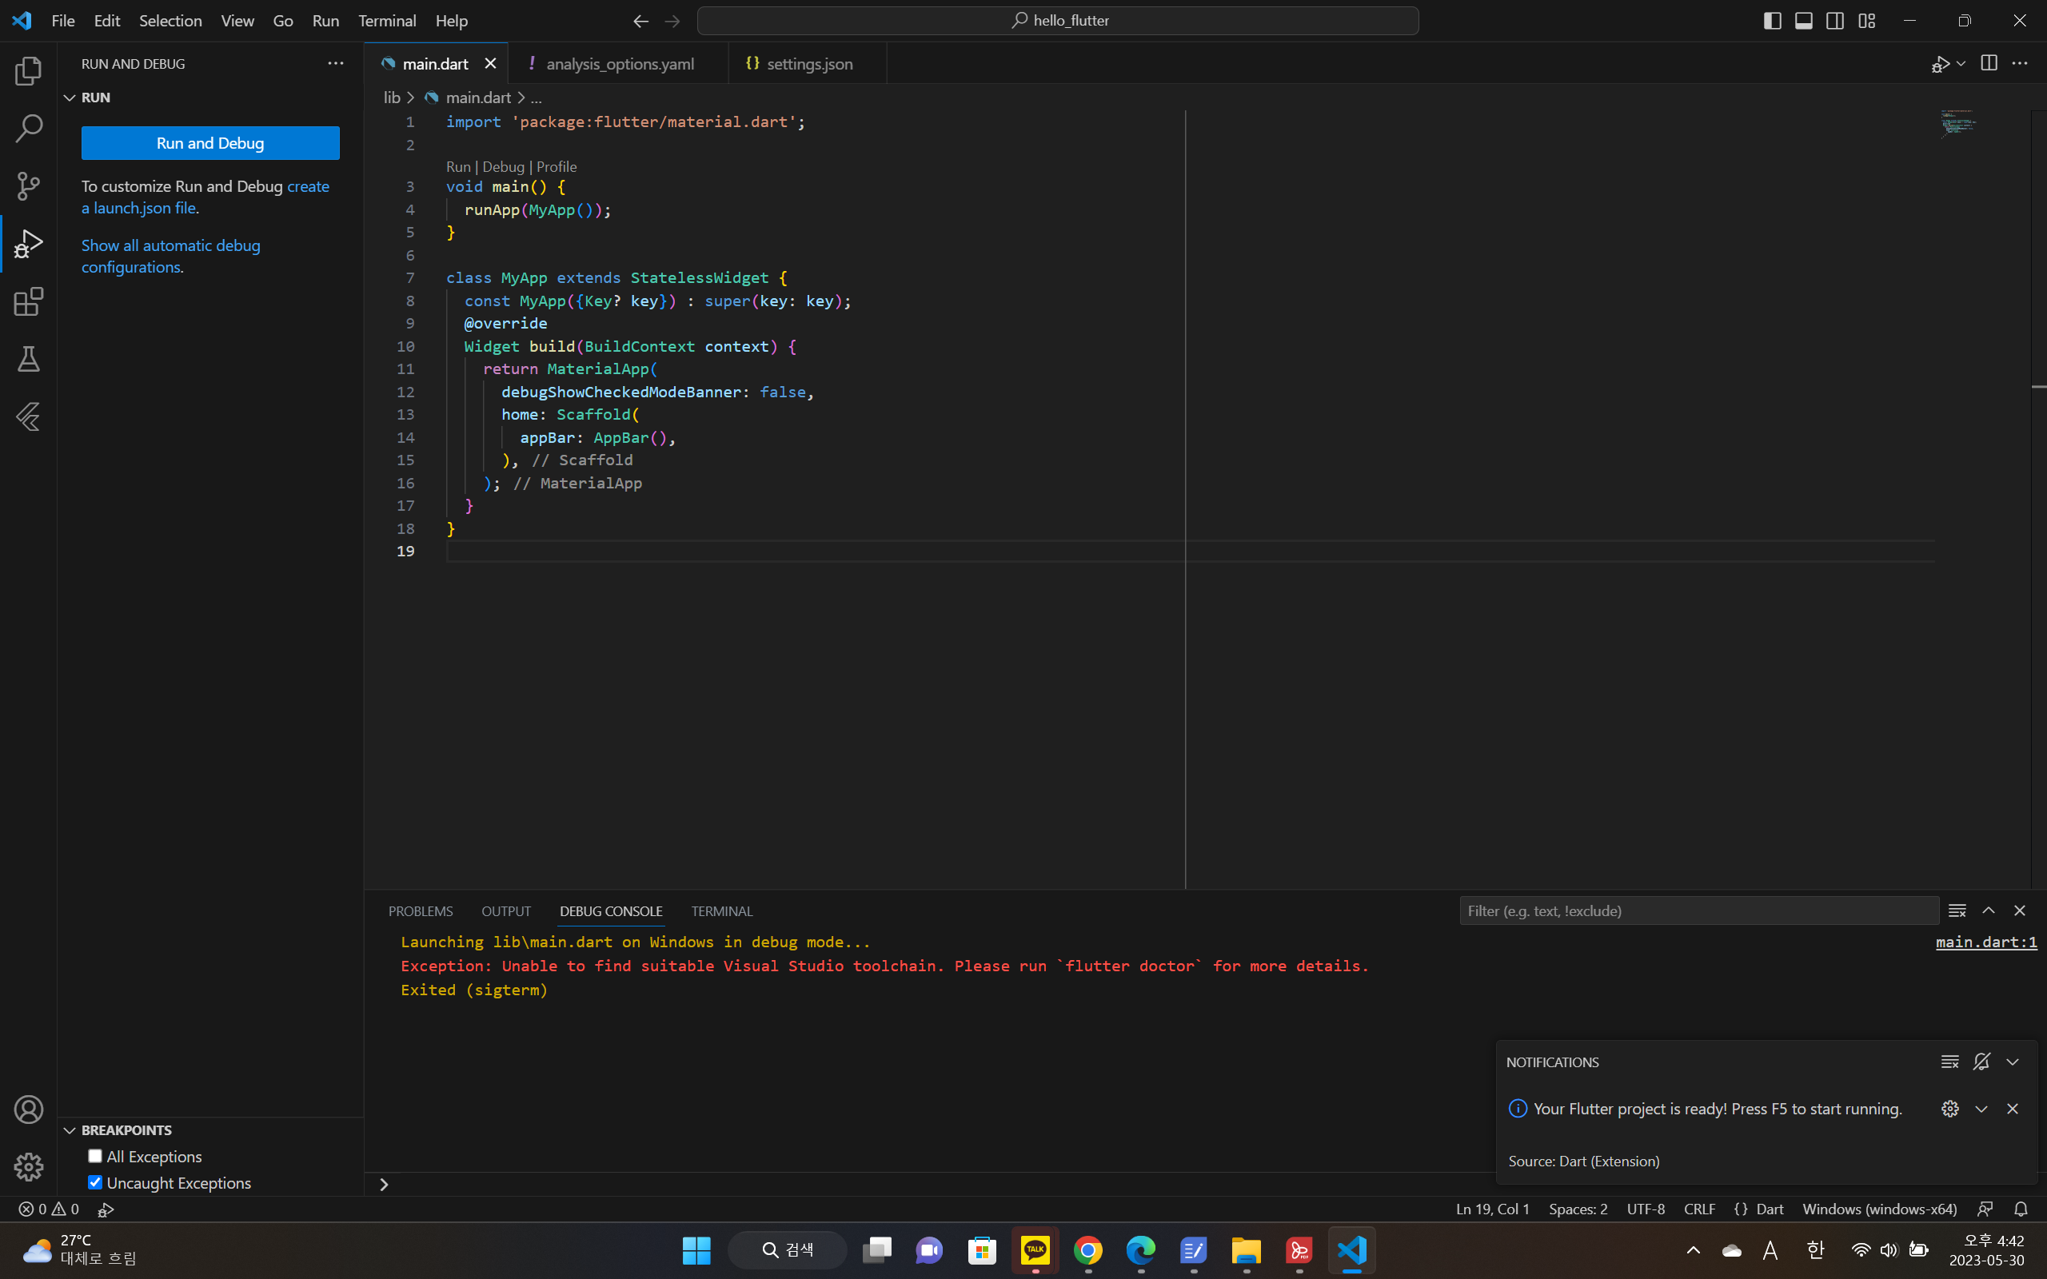The width and height of the screenshot is (2047, 1279).
Task: Open the Flutter sidebar view
Action: [x=29, y=416]
